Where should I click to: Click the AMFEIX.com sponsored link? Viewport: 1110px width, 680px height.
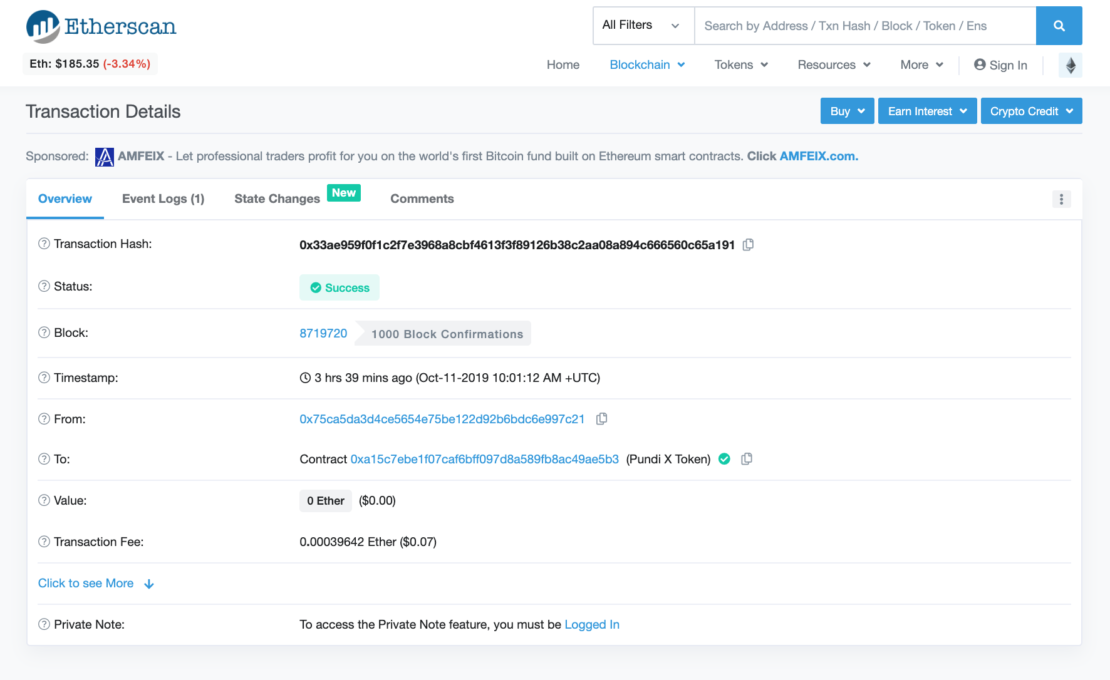[x=818, y=156]
